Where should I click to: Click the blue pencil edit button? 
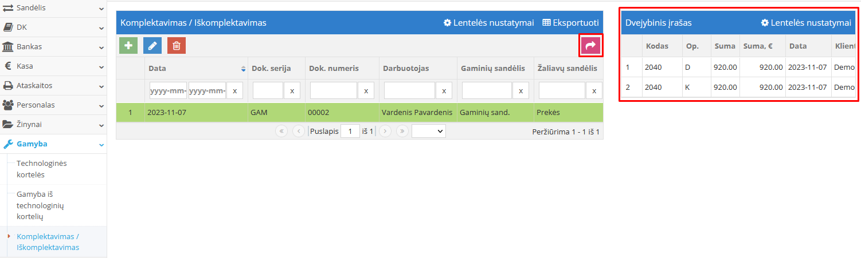click(152, 46)
